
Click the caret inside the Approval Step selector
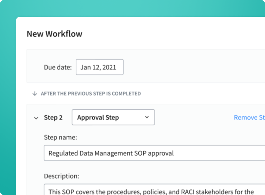(x=147, y=117)
